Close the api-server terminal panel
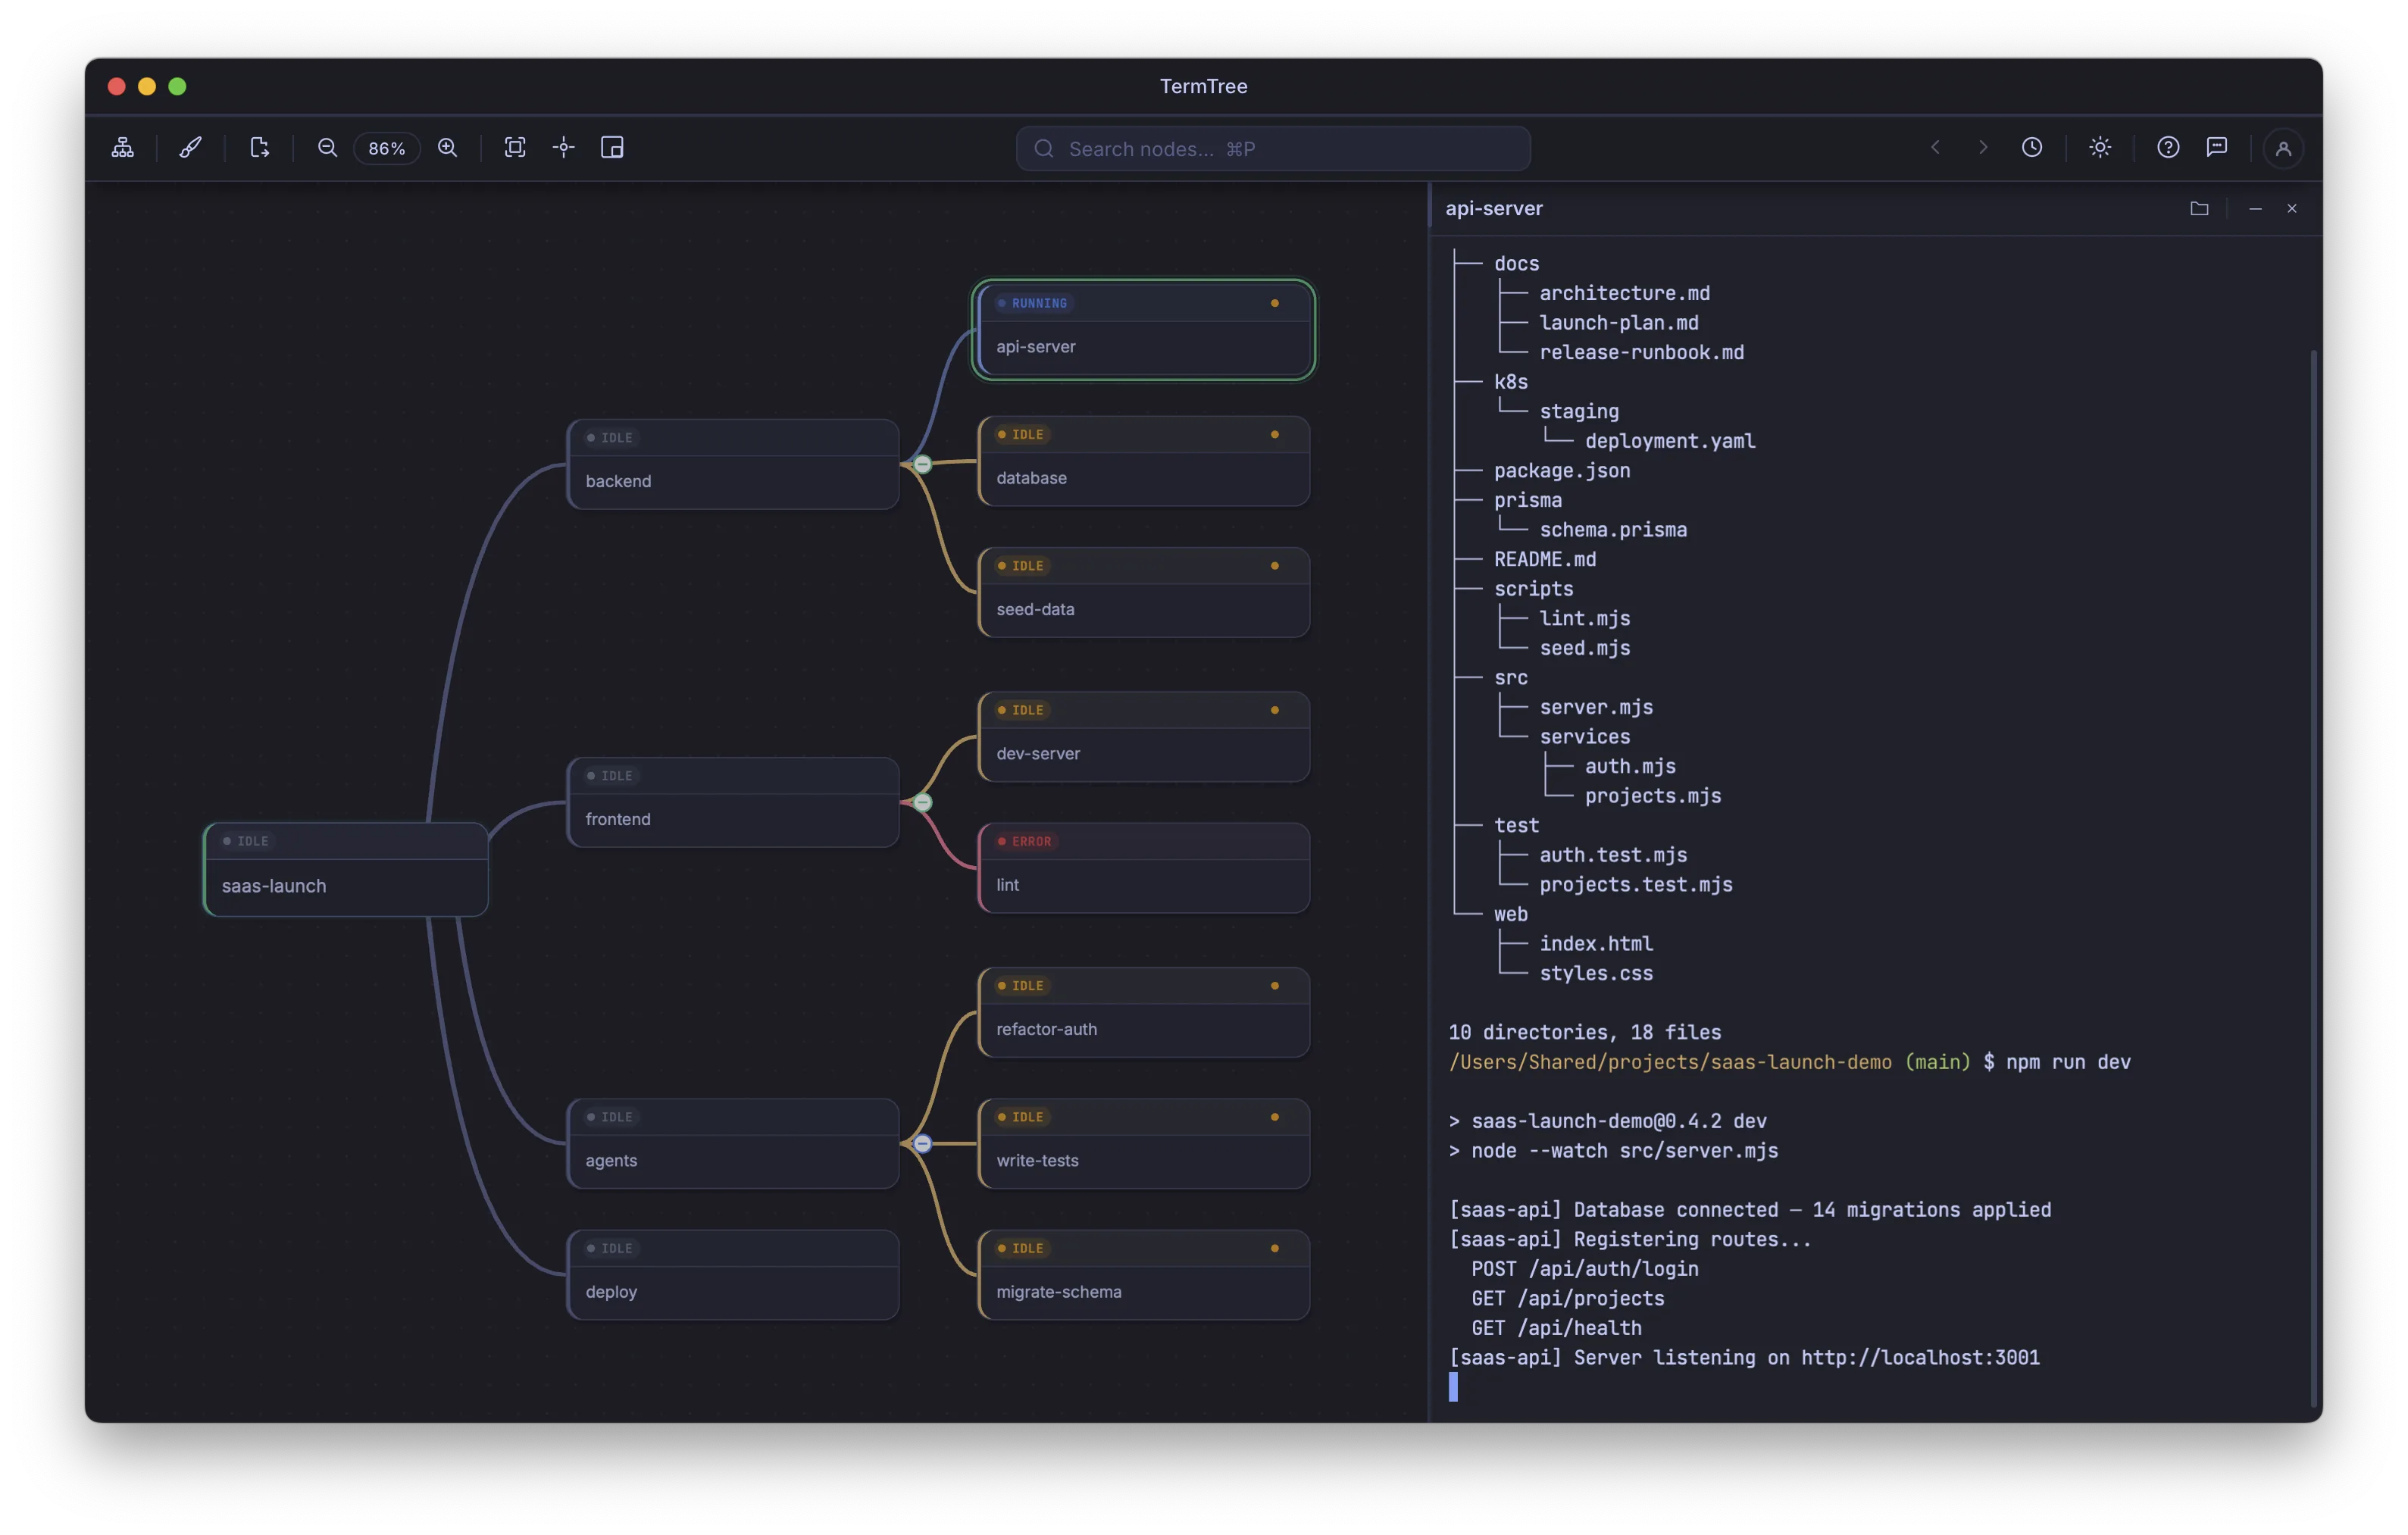2408x1535 pixels. pyautogui.click(x=2292, y=208)
